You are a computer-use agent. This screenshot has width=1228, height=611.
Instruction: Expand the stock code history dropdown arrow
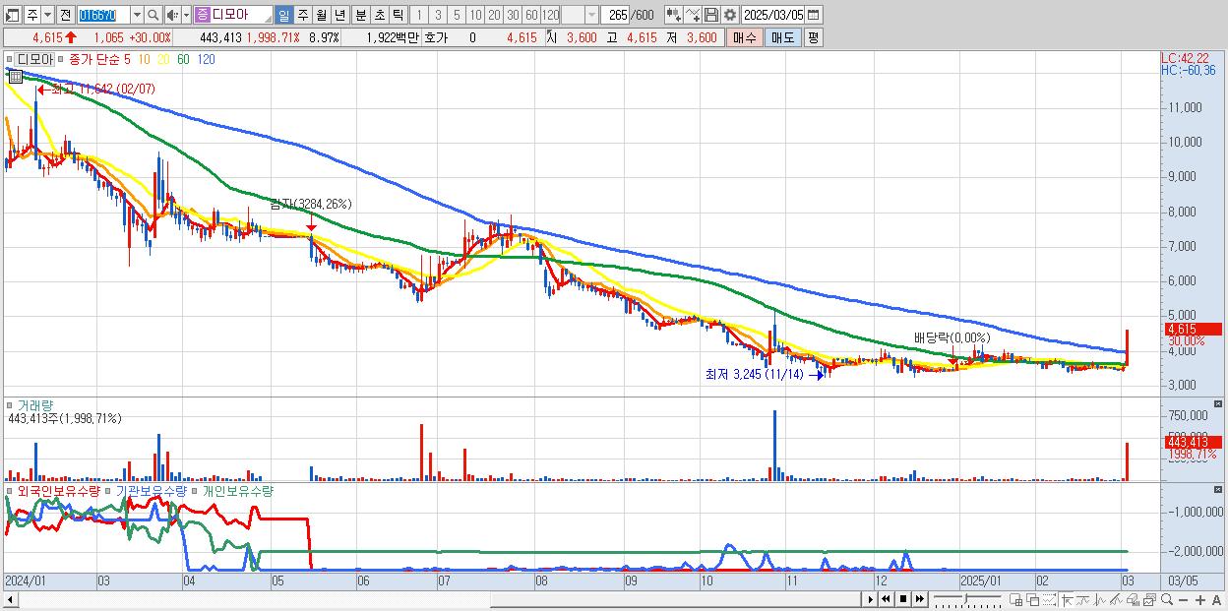point(137,15)
